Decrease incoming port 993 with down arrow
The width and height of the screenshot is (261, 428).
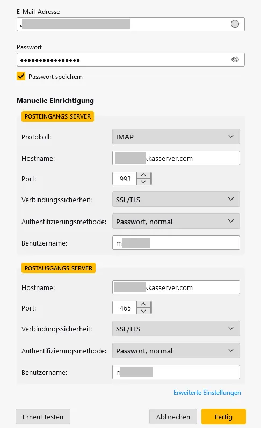tap(144, 182)
